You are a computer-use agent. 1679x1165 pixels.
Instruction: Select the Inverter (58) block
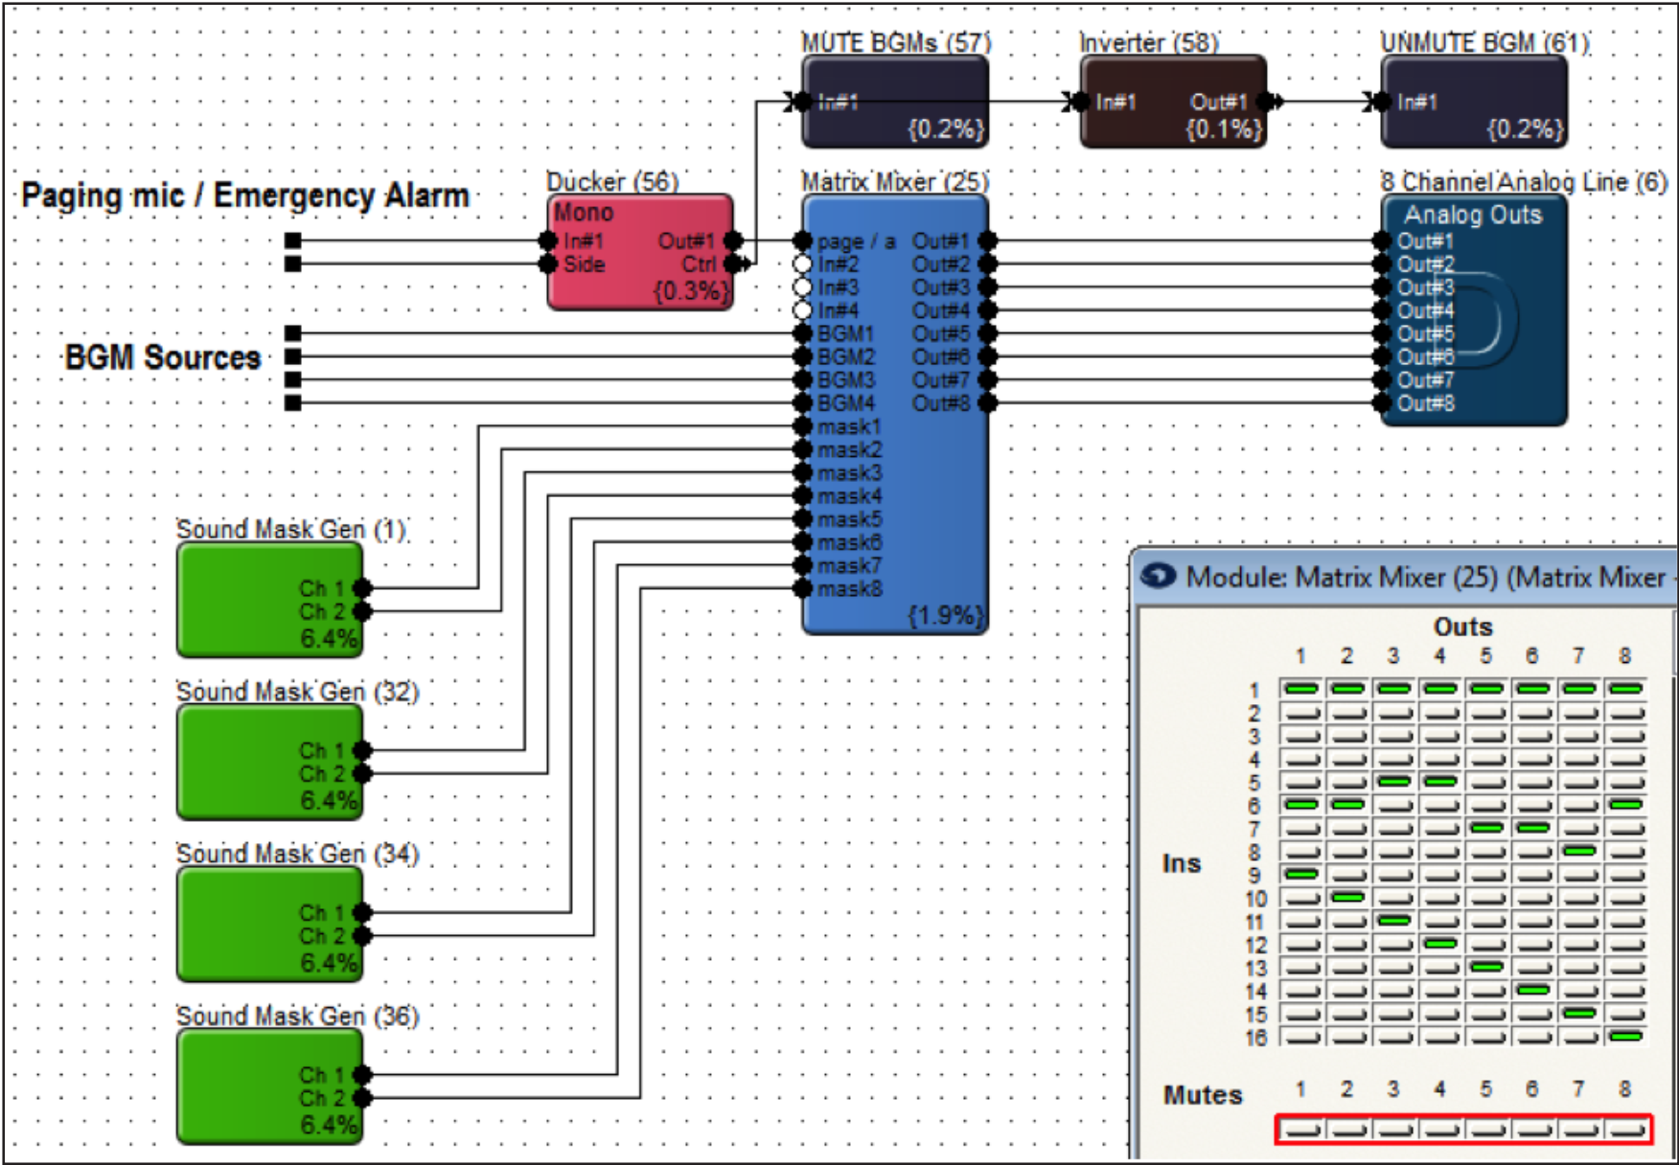coord(1173,102)
